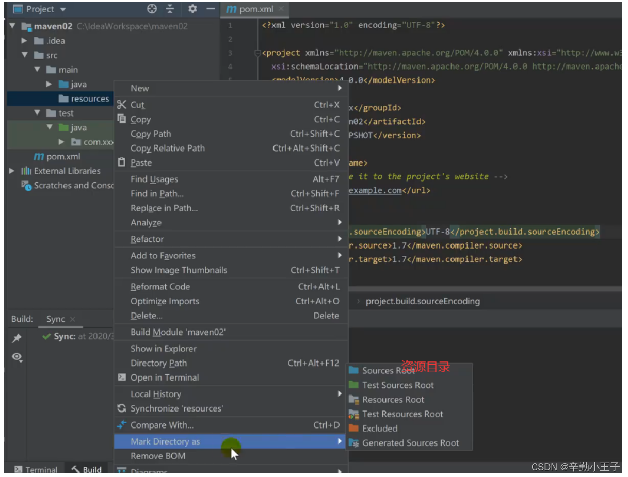
Task: Open Local History submenu
Action: [231, 394]
